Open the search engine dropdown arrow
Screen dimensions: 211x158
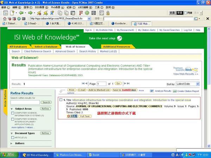(x=199, y=19)
